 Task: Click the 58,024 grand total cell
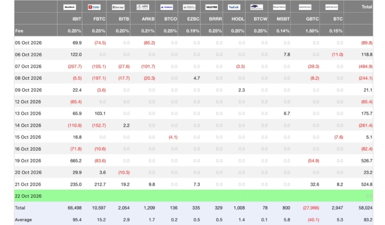coord(365,208)
